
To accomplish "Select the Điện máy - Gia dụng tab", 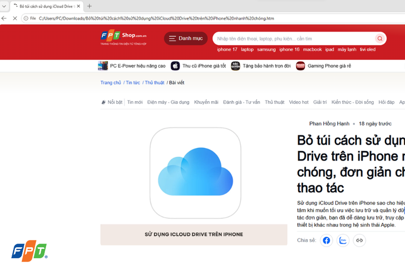I will [168, 102].
